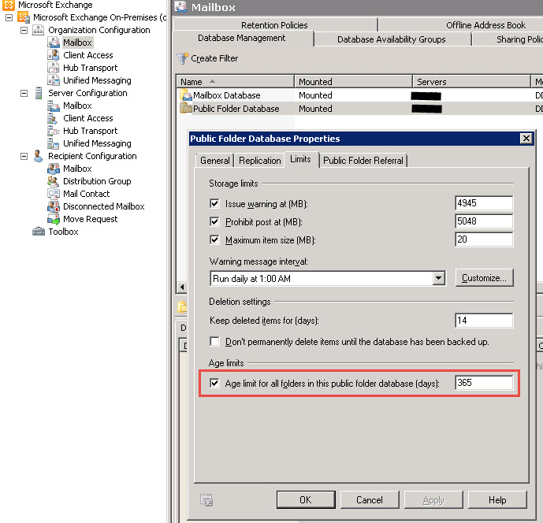
Task: Open the Warning message interval dropdown
Action: [439, 278]
